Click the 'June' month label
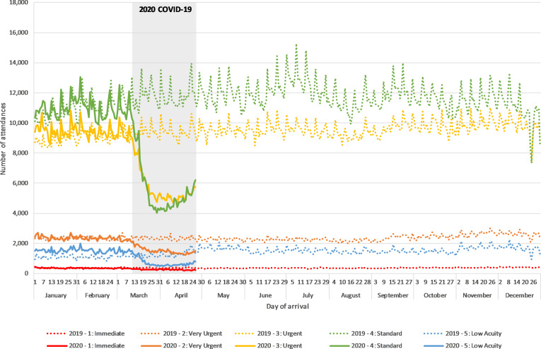This screenshot has height=349, width=541. pos(265,295)
